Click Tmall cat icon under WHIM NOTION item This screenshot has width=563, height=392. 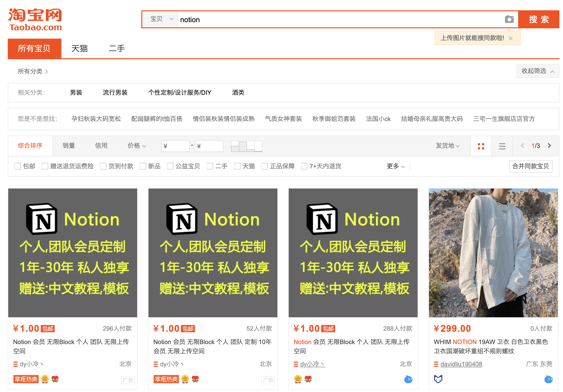click(438, 379)
